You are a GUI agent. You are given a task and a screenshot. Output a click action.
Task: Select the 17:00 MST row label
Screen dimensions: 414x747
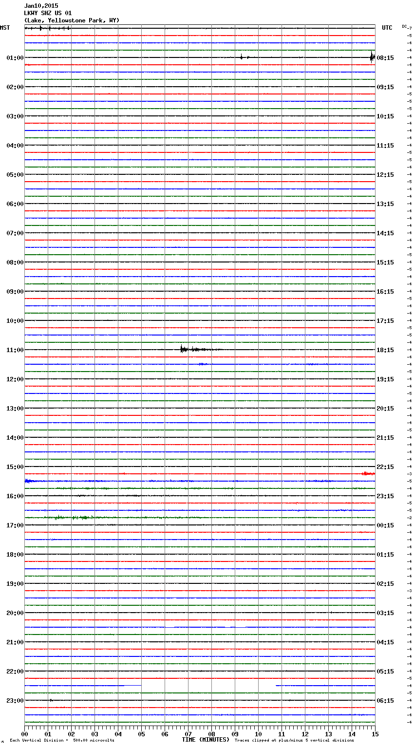(x=15, y=525)
